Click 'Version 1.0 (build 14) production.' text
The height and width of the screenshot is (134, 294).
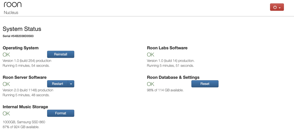[x=171, y=61]
